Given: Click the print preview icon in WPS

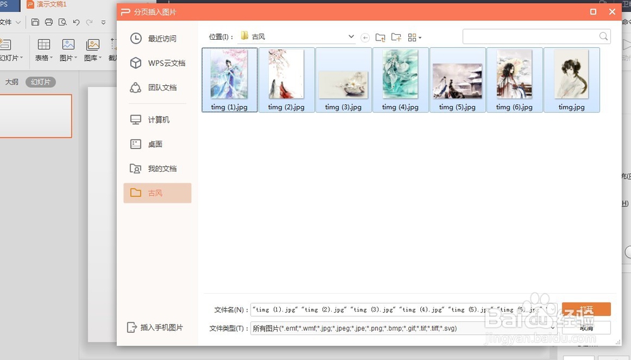Looking at the screenshot, I should click(62, 22).
